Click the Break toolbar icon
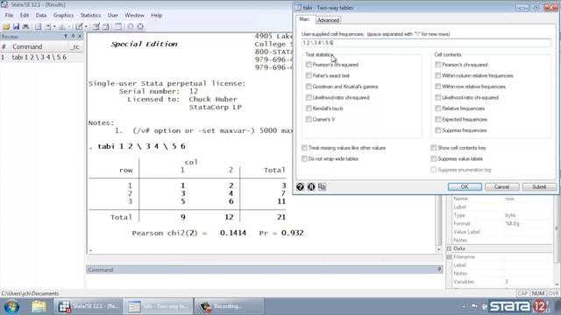 [x=140, y=26]
